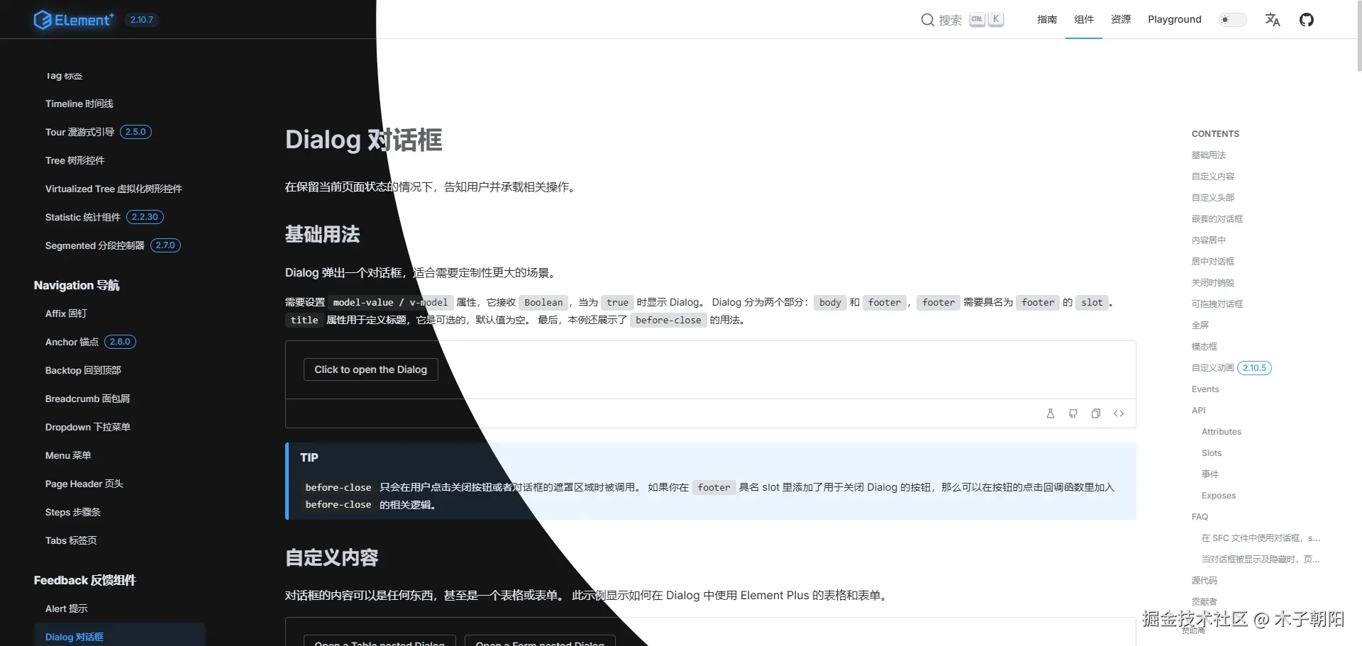
Task: Click the Feedback 反馈组件 section heading
Action: point(85,580)
